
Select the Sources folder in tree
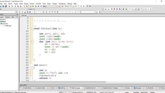pyautogui.click(x=5, y=24)
